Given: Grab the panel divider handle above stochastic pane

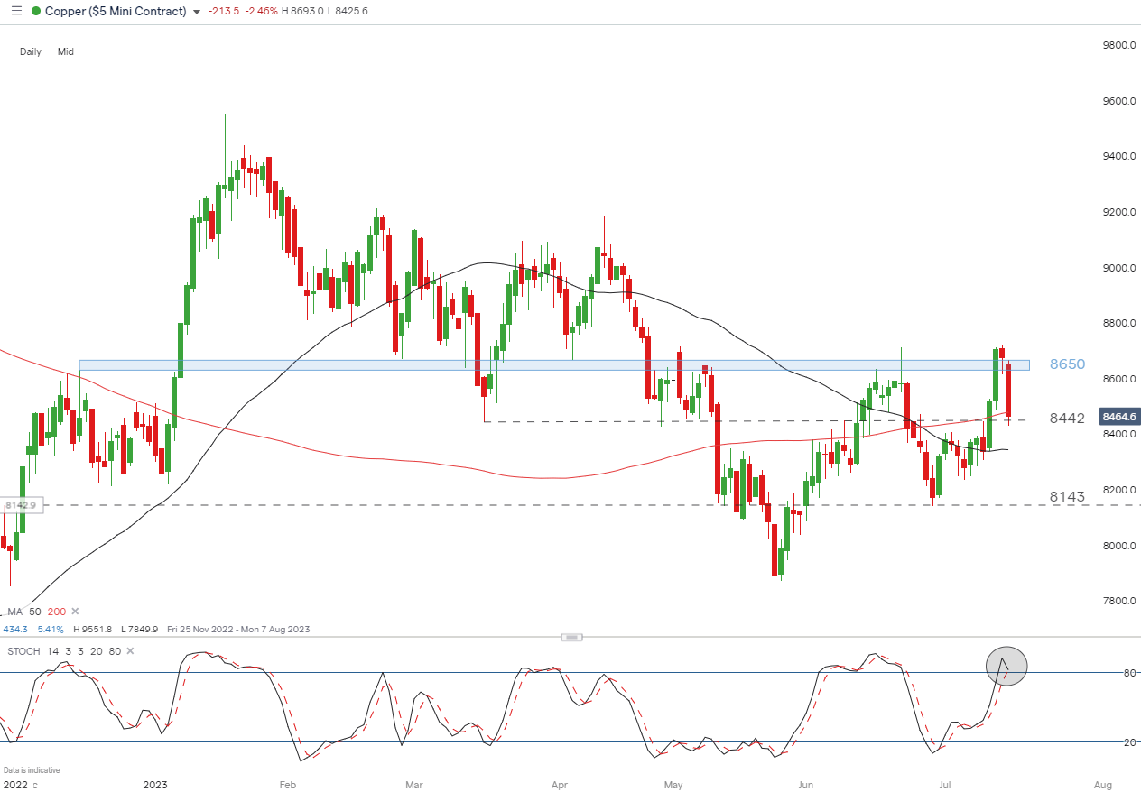Looking at the screenshot, I should pyautogui.click(x=571, y=637).
